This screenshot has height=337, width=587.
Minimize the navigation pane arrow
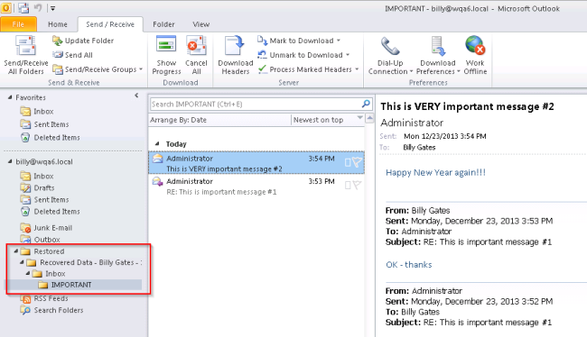pos(136,96)
